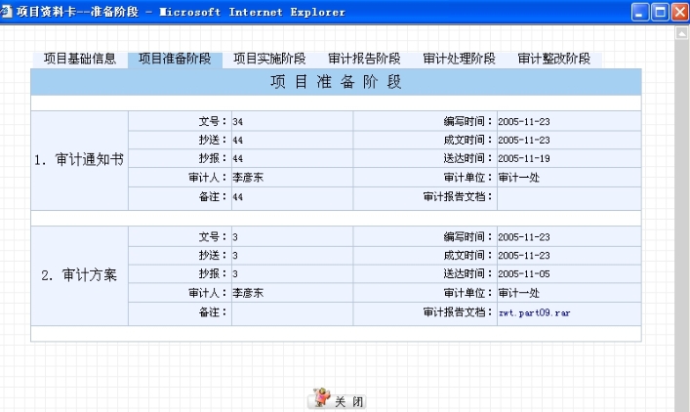The image size is (690, 412).
Task: Click the 文号 value 34 in 审计通知书
Action: (238, 122)
